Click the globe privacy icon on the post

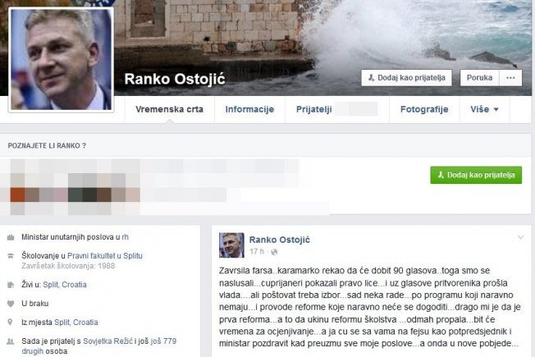(274, 252)
